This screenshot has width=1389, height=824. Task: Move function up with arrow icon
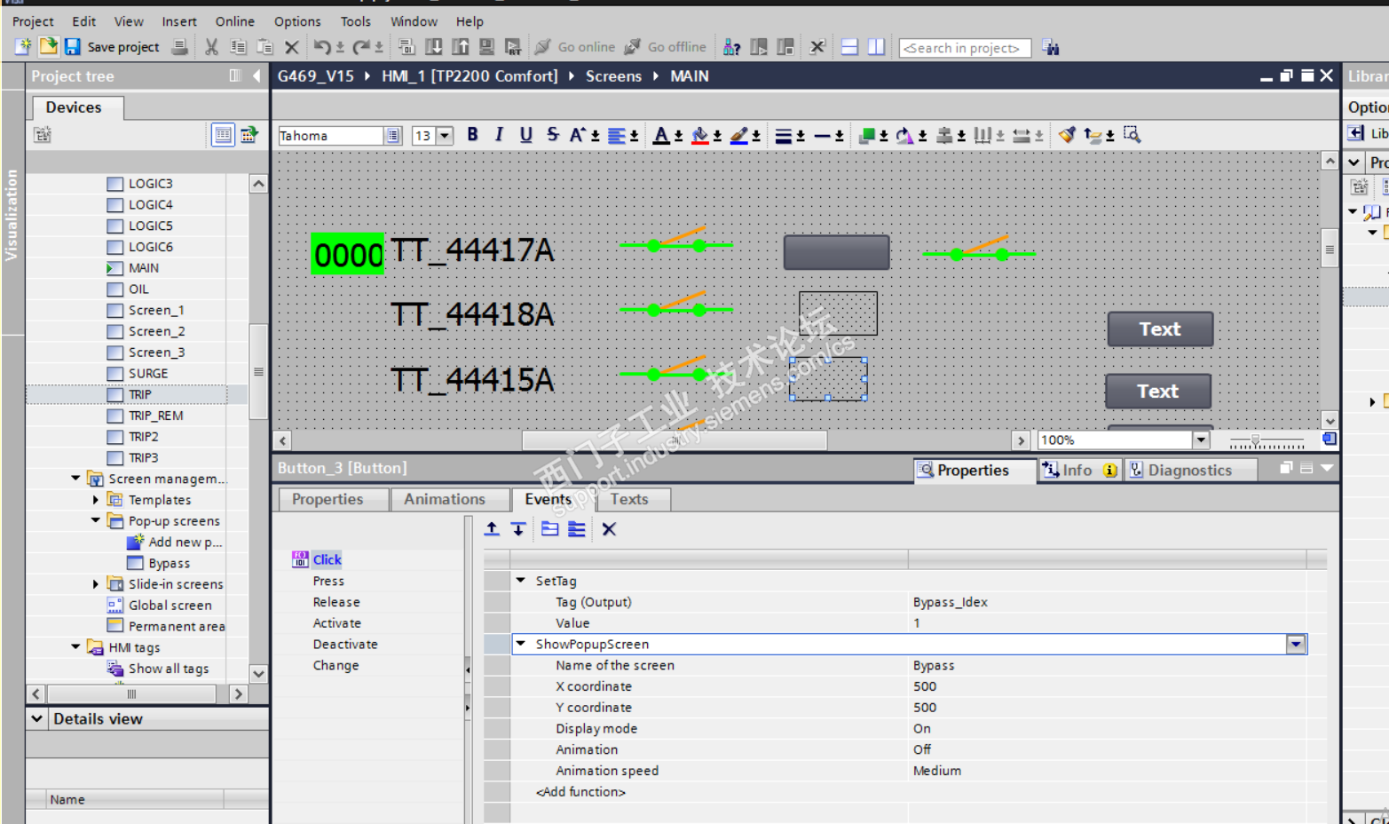click(492, 529)
